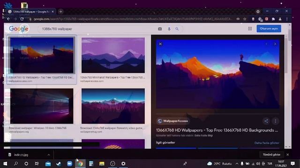300x168 pixels.
Task: Go back in Chrome history
Action: click(x=8, y=19)
